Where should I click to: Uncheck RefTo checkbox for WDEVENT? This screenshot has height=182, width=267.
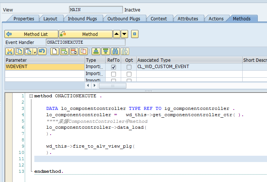(x=113, y=67)
